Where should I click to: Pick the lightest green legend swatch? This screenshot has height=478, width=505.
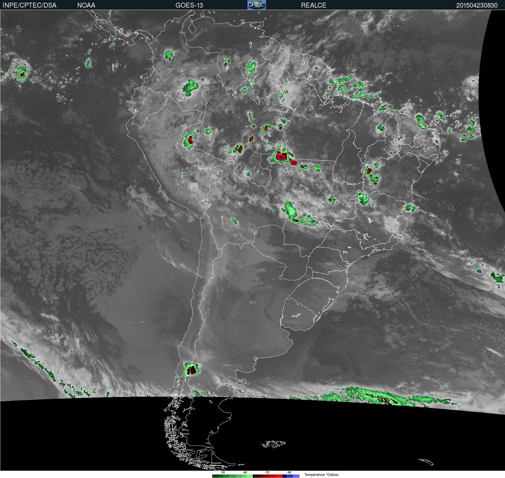(250, 476)
